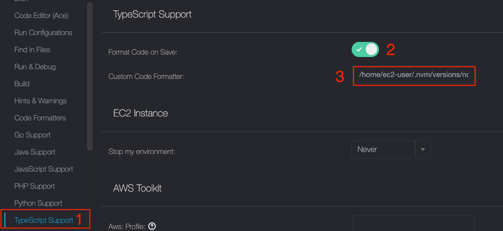Select Build preferences item

point(22,84)
